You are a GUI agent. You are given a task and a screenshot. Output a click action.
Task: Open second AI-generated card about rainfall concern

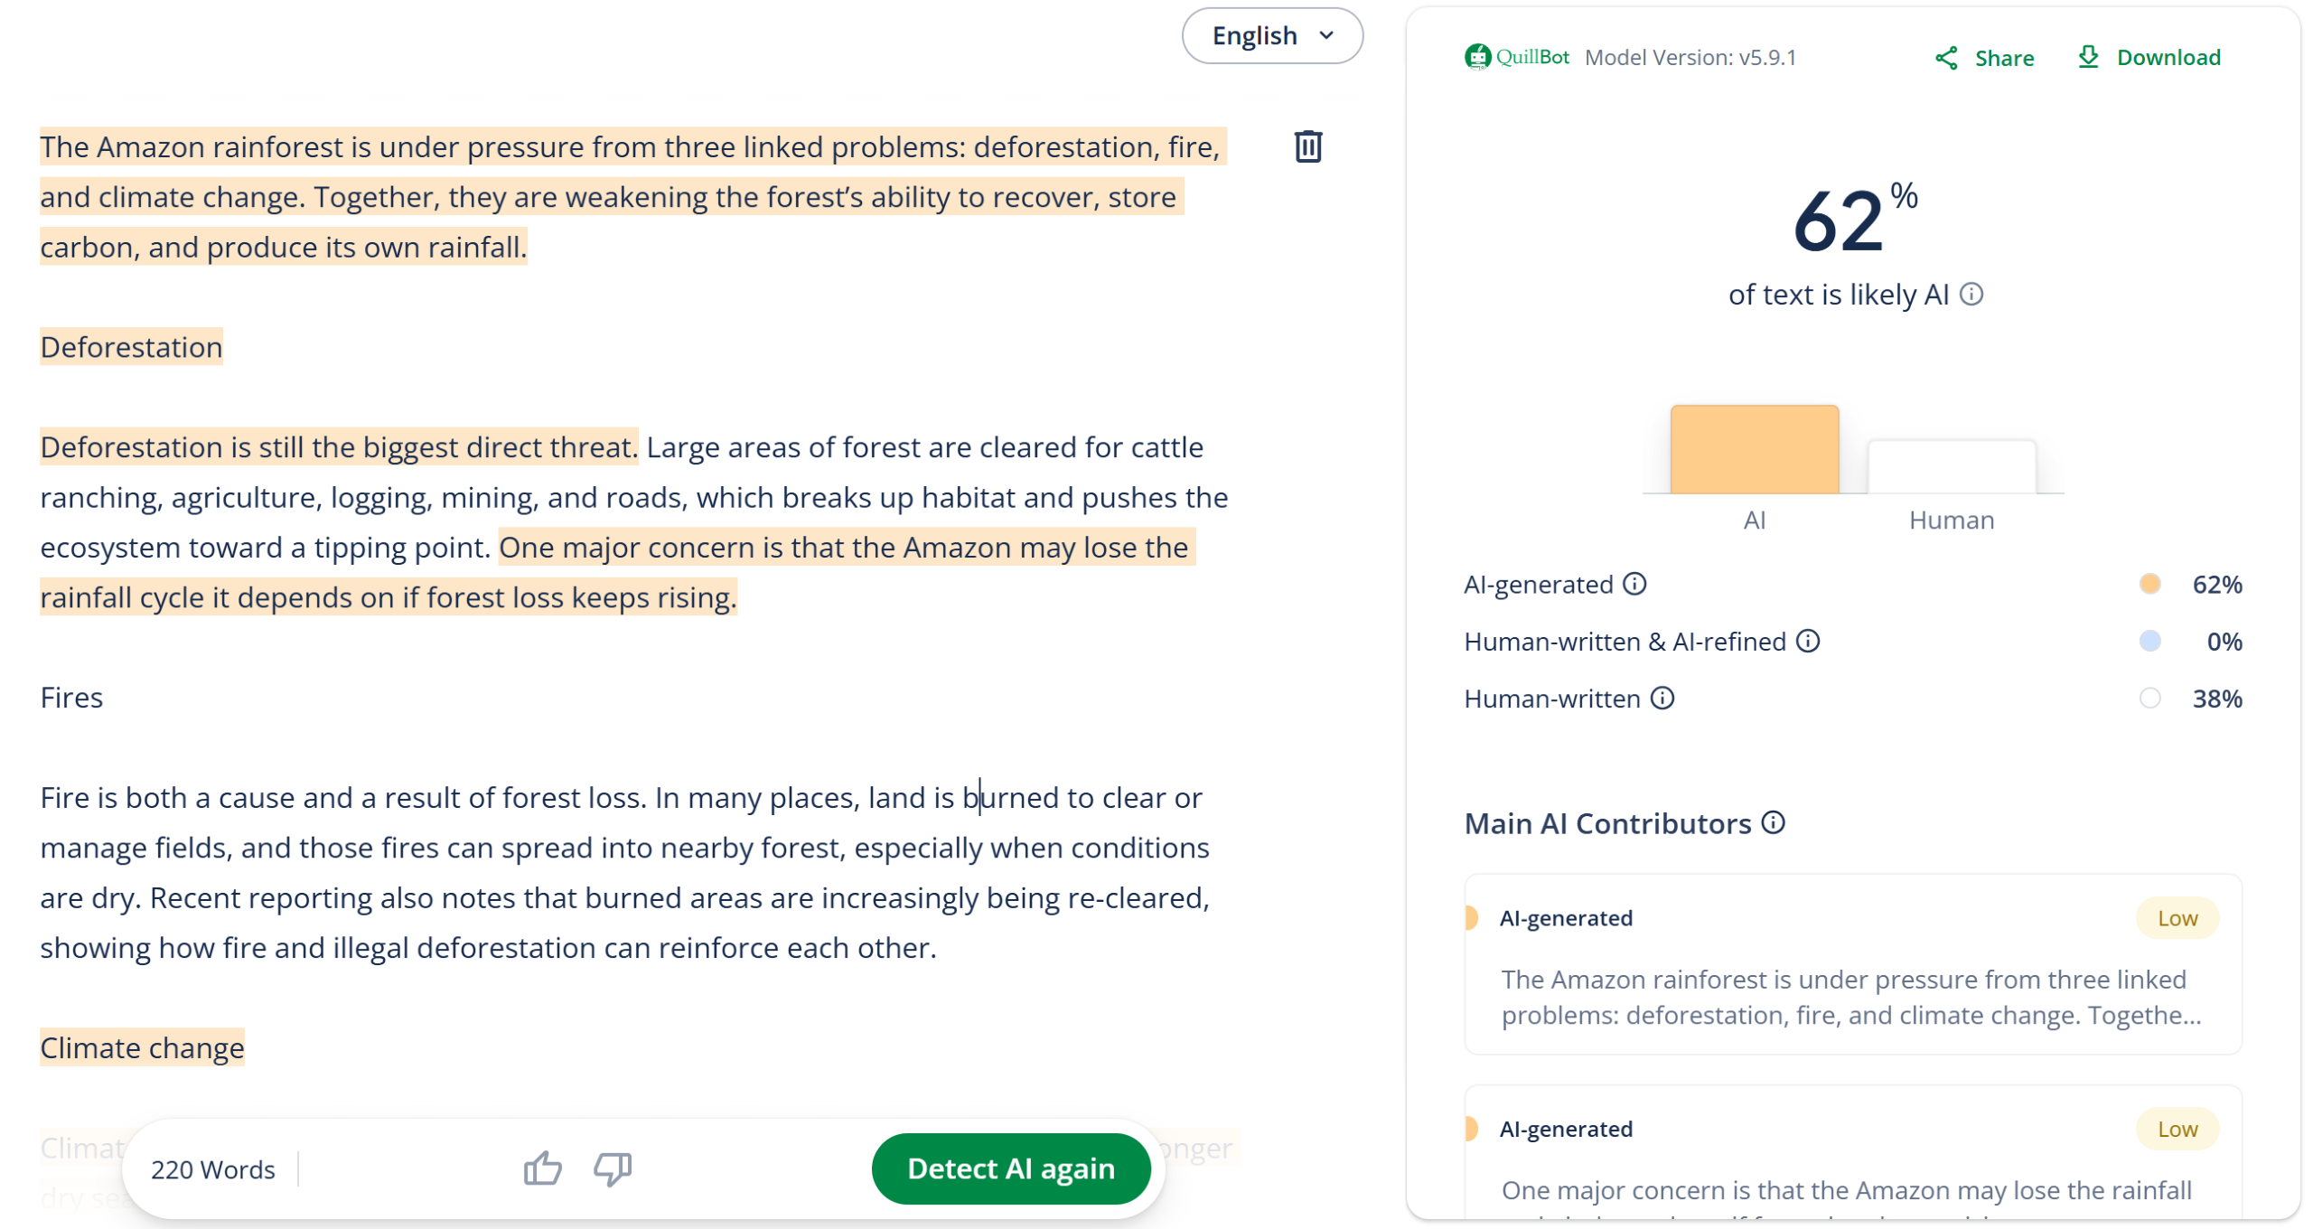(1852, 1152)
